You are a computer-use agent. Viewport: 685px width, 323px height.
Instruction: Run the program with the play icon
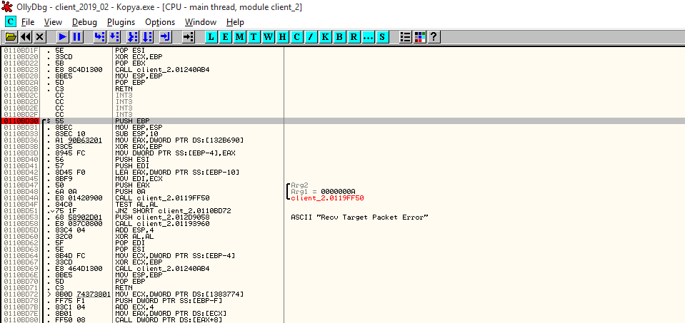pyautogui.click(x=62, y=37)
